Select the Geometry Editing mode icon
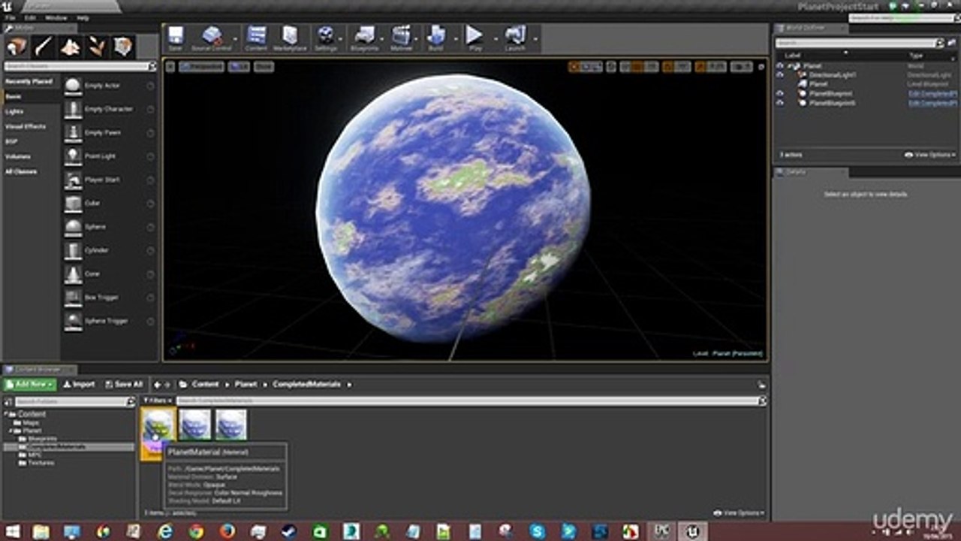This screenshot has width=961, height=541. tap(124, 47)
